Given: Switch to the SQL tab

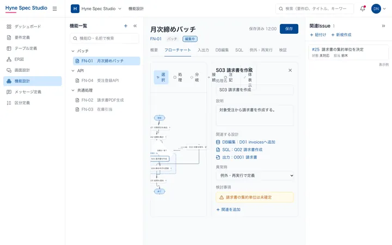Looking at the screenshot, I should [239, 50].
